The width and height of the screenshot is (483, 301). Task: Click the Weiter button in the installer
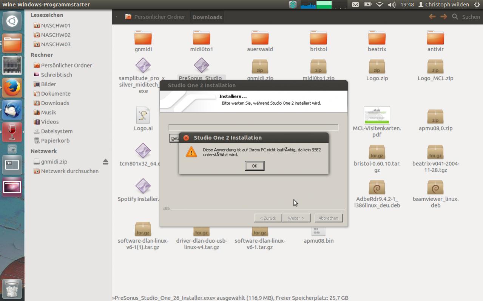click(296, 218)
